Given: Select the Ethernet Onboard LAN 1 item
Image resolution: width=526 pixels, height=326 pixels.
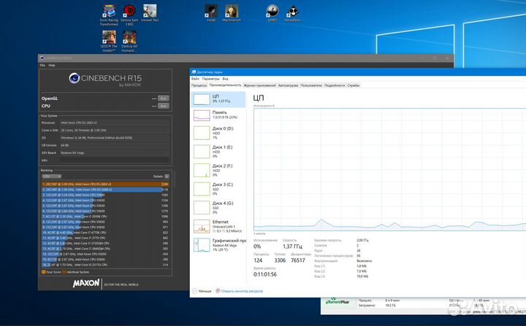Looking at the screenshot, I should pyautogui.click(x=218, y=227).
